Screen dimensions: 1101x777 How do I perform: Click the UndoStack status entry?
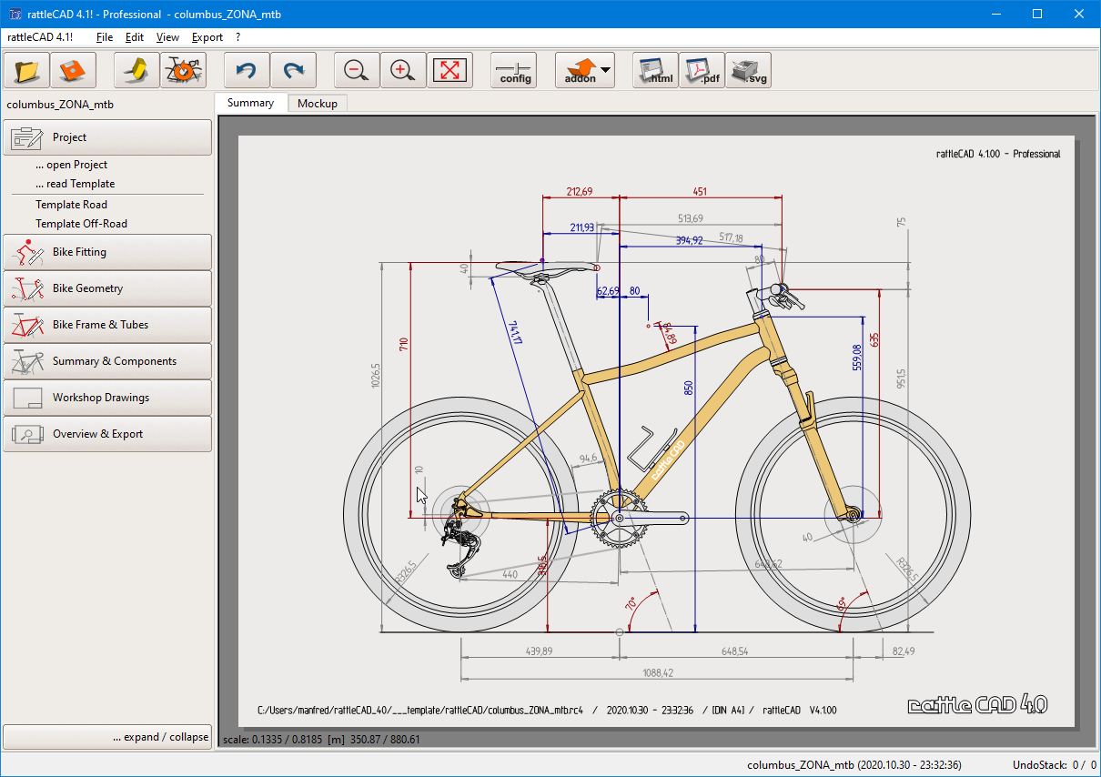click(1054, 765)
